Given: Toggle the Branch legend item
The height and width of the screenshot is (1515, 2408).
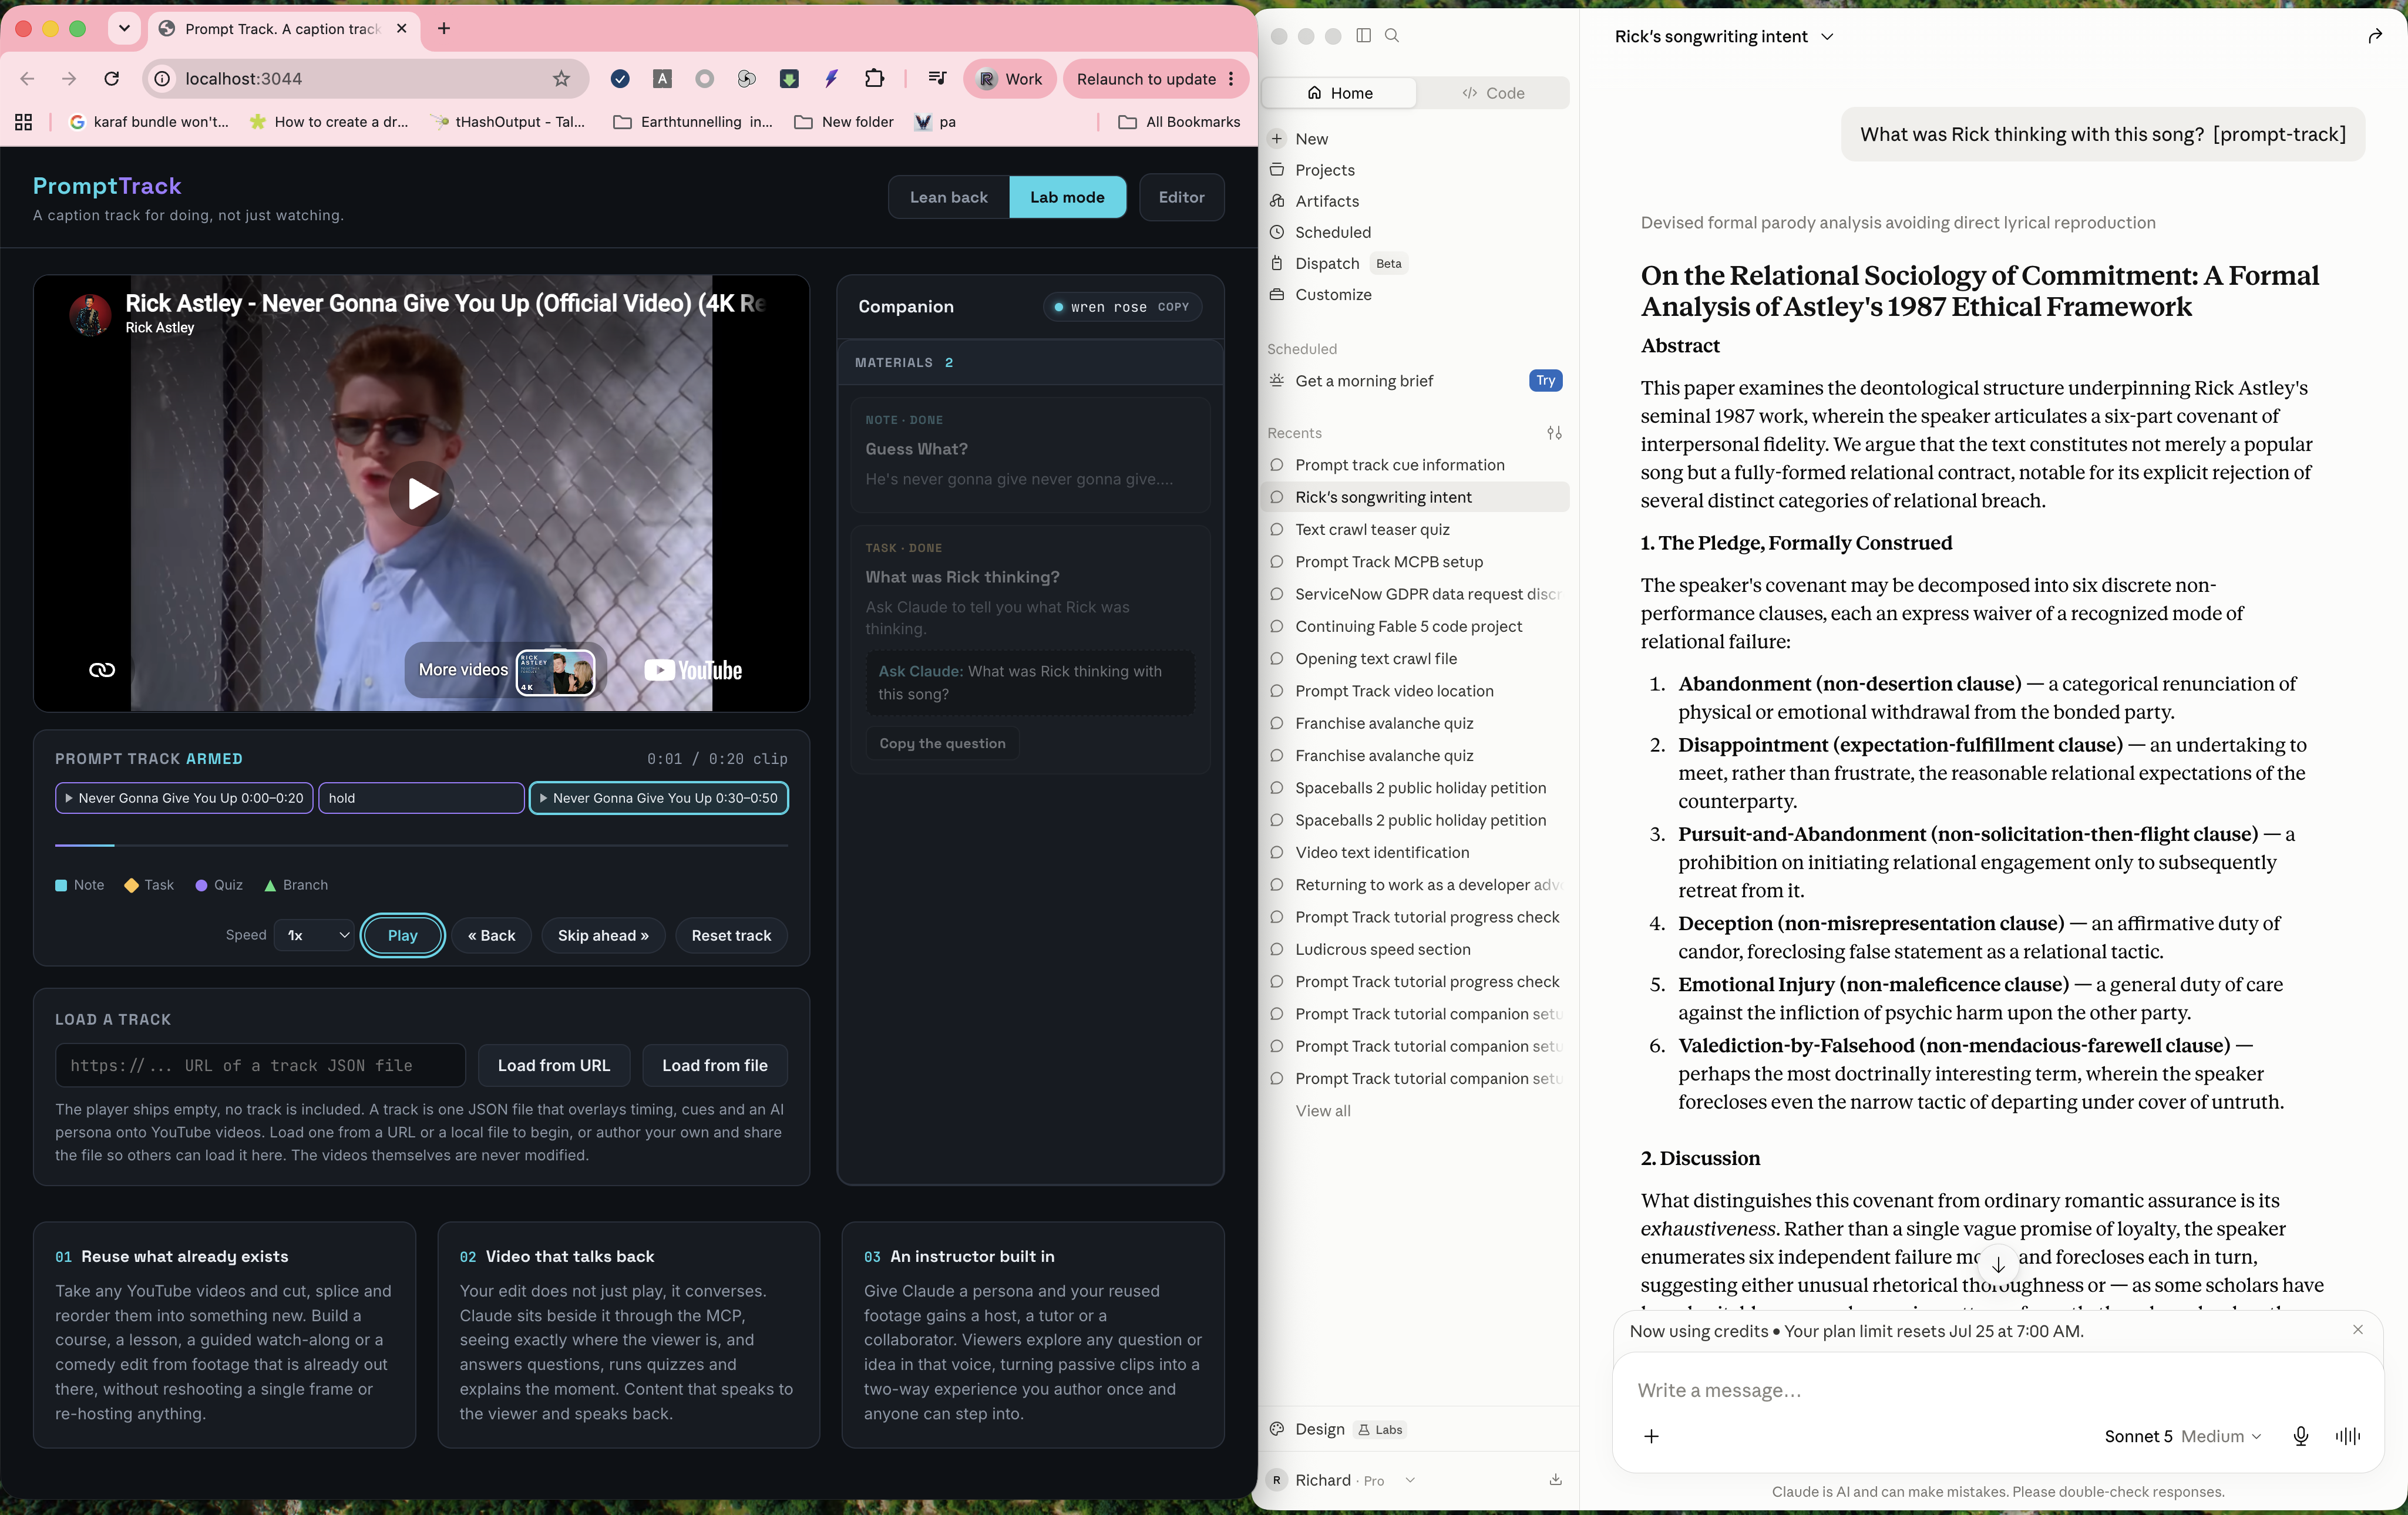Looking at the screenshot, I should click(296, 885).
